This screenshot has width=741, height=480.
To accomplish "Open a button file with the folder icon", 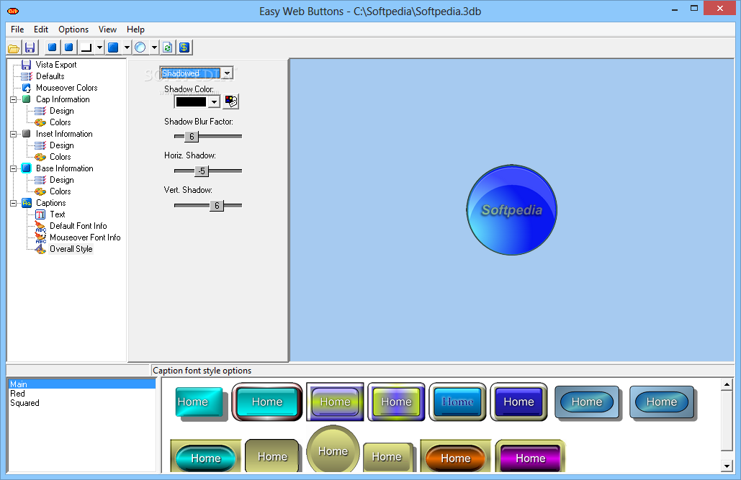I will (x=14, y=47).
